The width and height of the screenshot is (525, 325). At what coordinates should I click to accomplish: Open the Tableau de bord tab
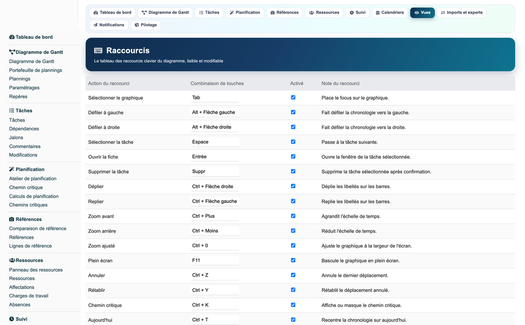(112, 13)
